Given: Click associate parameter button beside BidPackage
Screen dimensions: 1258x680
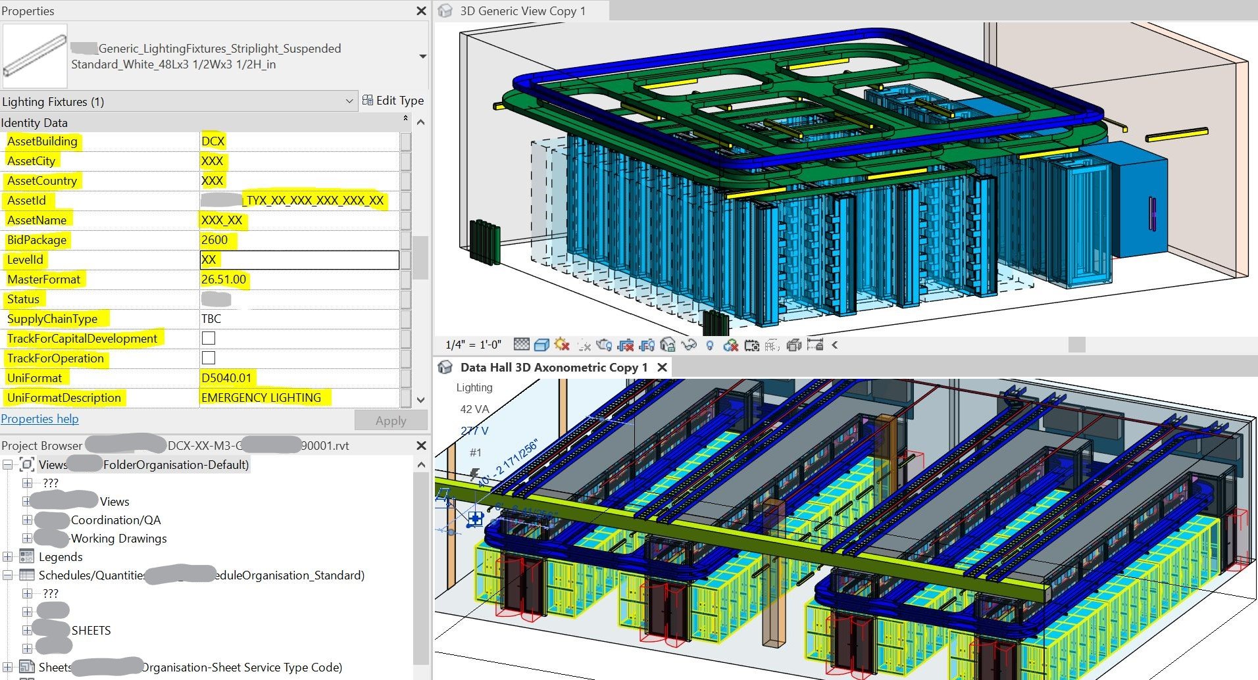Looking at the screenshot, I should pos(406,240).
